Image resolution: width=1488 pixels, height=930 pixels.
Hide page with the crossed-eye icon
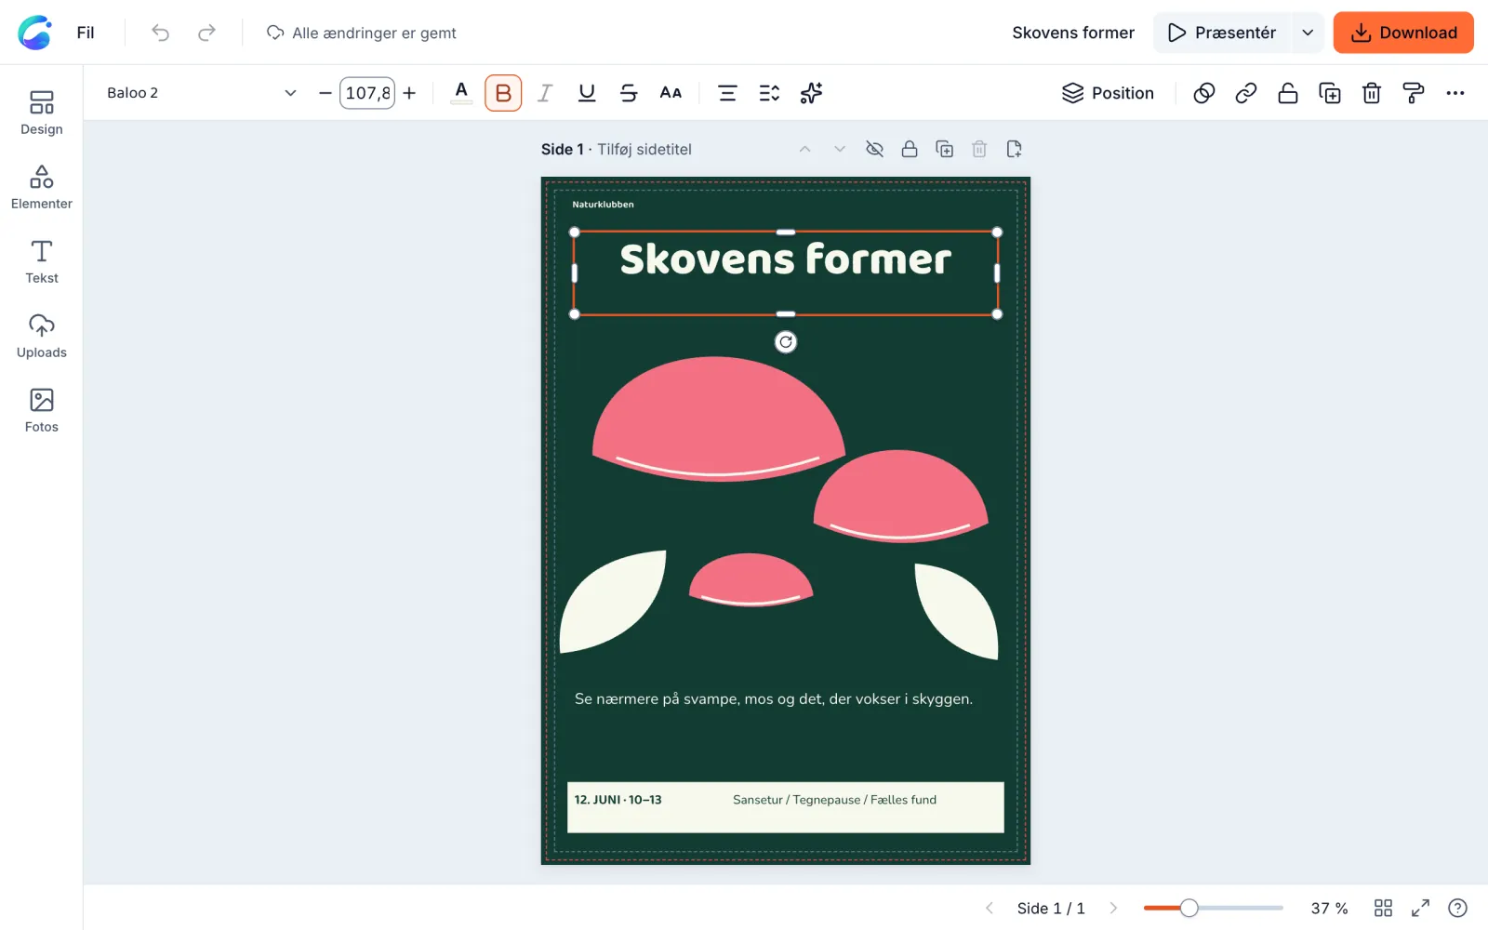[874, 149]
